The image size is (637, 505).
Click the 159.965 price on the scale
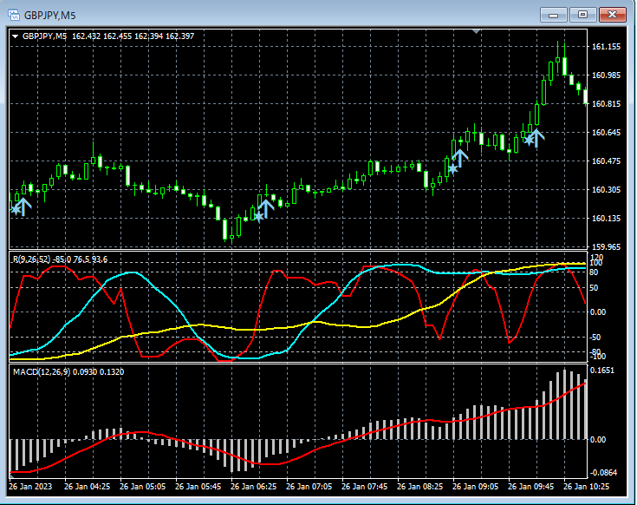[607, 247]
